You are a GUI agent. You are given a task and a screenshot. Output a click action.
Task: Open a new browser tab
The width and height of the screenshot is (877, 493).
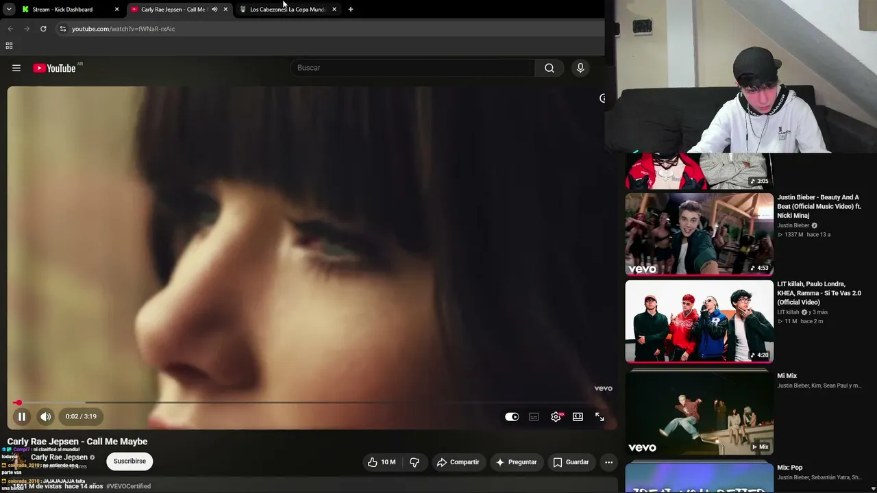click(351, 10)
